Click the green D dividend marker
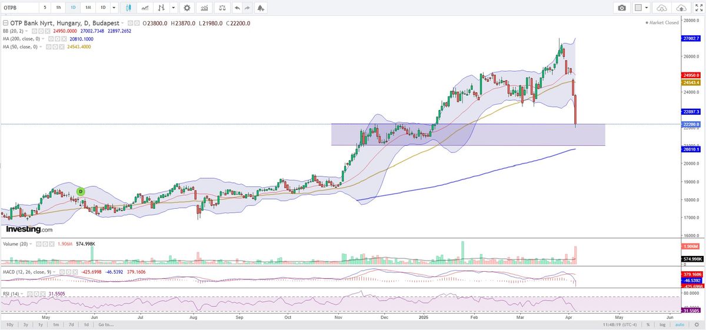 (81, 191)
